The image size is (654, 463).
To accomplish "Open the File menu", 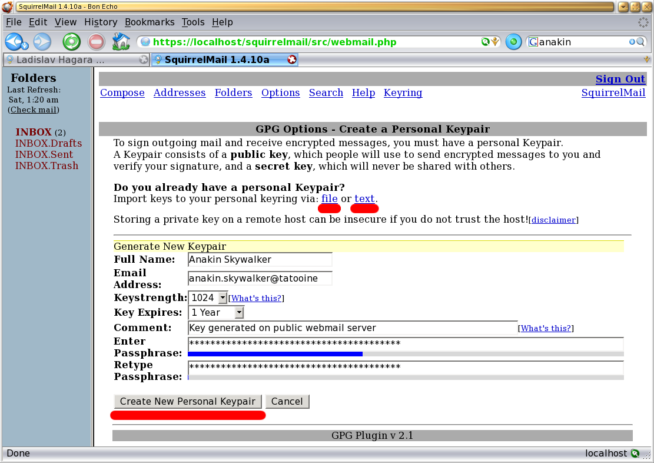I will [14, 22].
